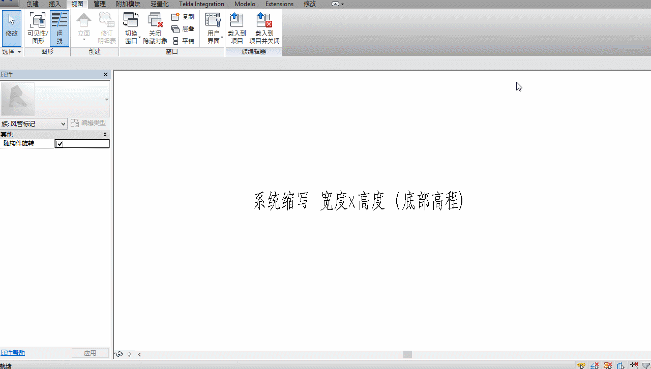Open 可见性/图形 visibility graphics settings
651x369 pixels.
coord(38,28)
